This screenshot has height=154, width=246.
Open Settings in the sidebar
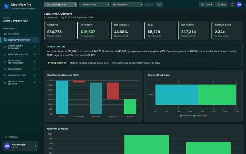coord(19,137)
